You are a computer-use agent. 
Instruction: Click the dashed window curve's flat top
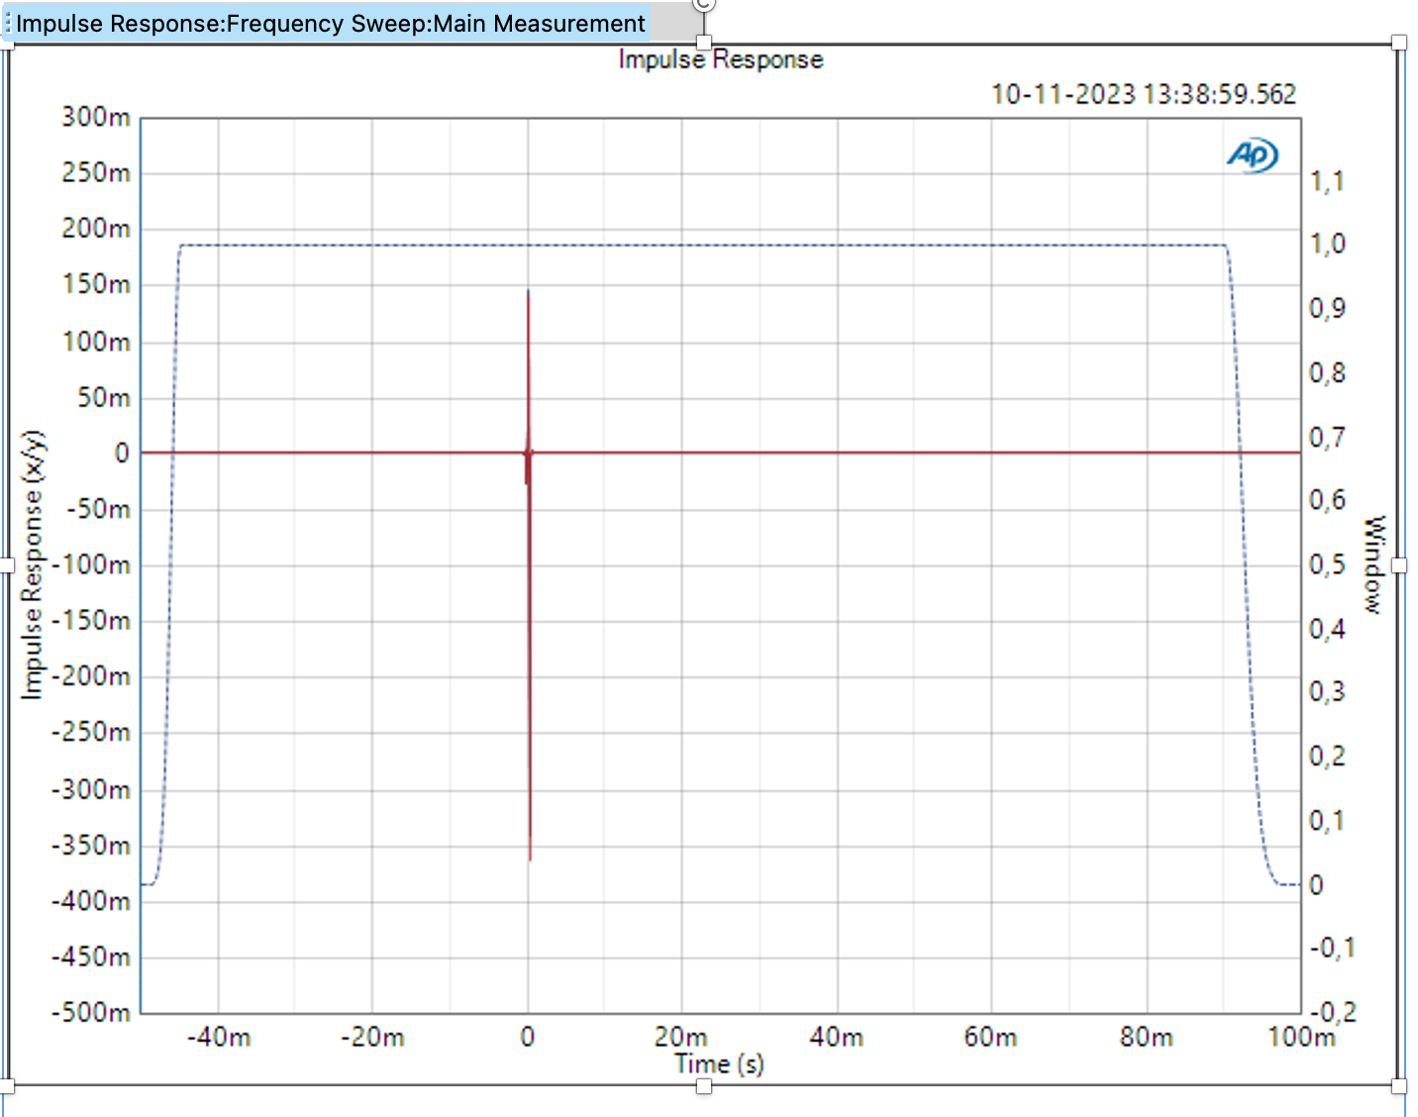(x=703, y=245)
